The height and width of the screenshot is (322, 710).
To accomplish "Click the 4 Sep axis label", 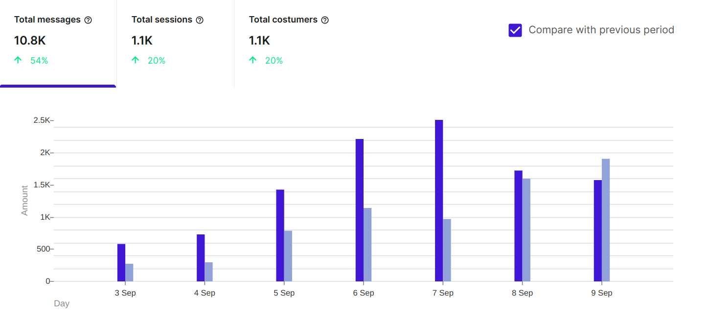I will (205, 293).
